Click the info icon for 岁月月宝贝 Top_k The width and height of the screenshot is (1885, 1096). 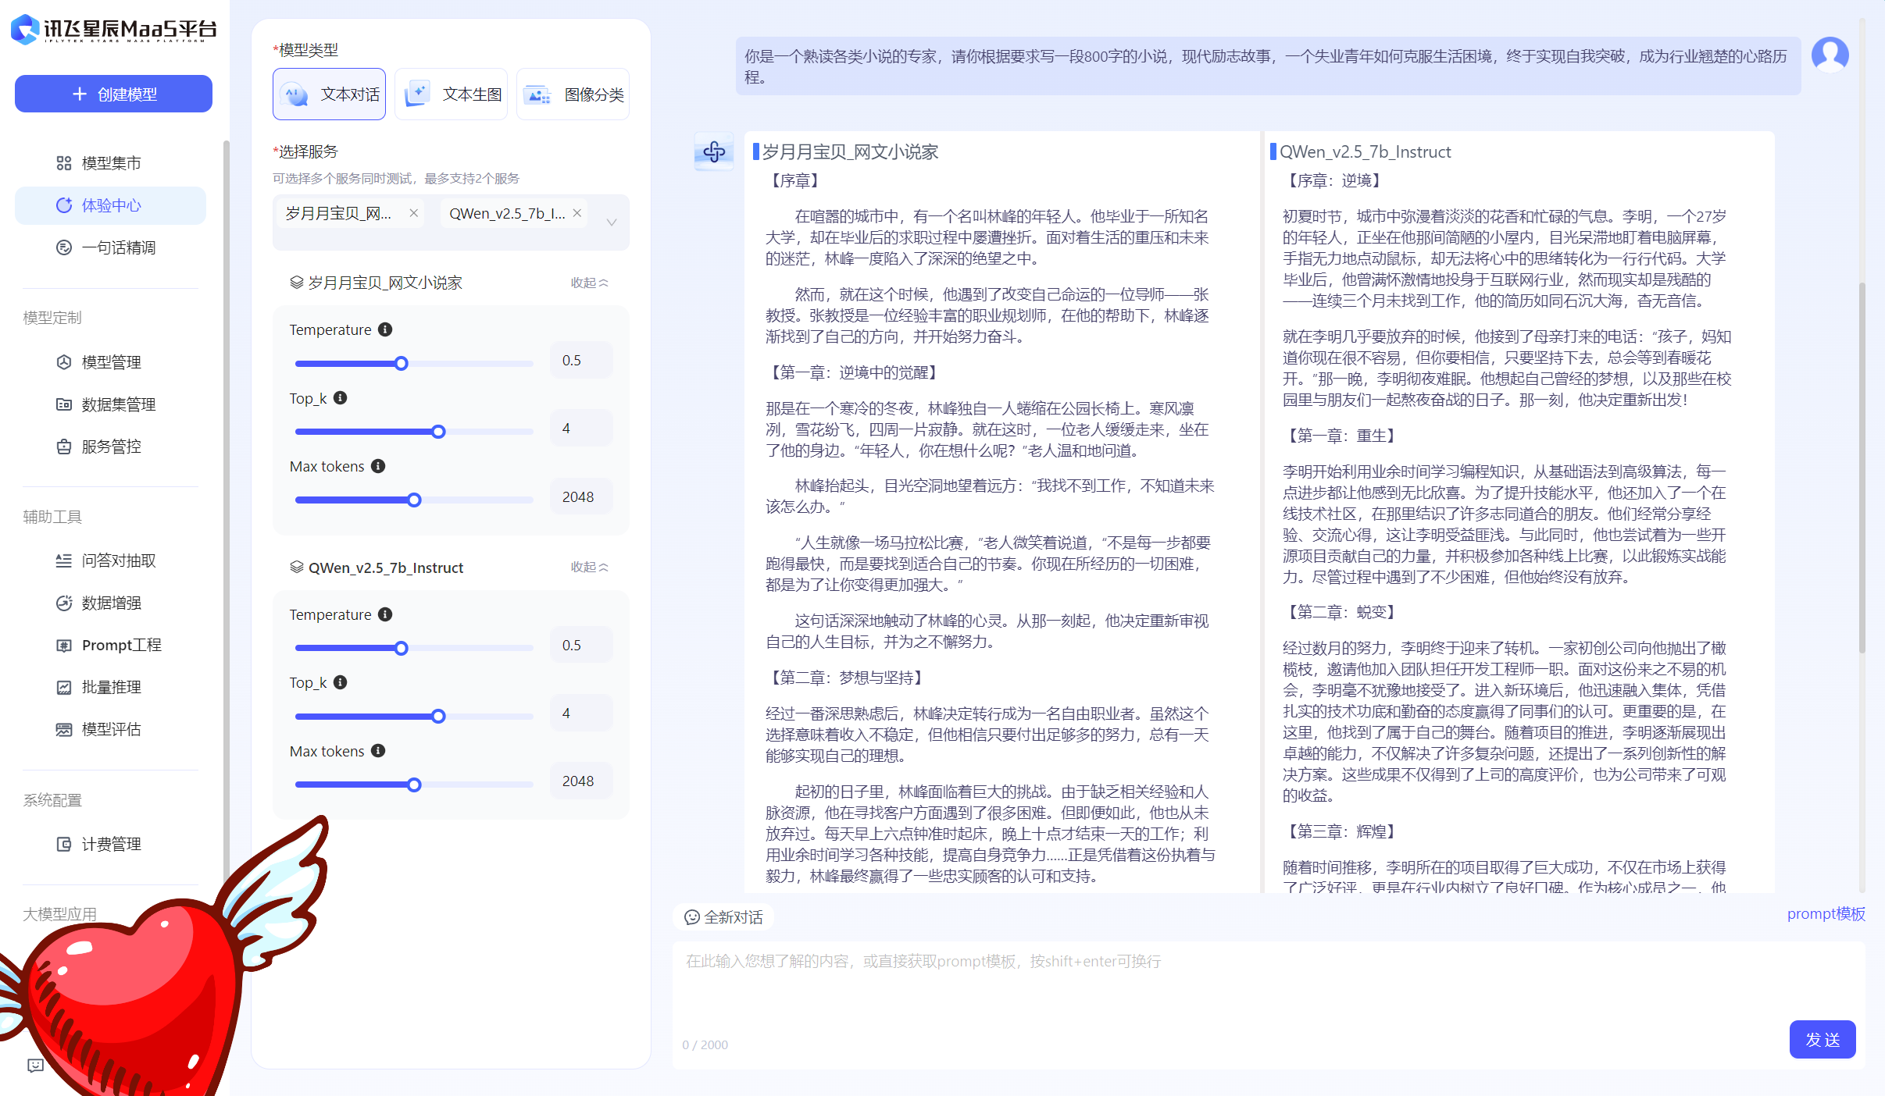(341, 398)
